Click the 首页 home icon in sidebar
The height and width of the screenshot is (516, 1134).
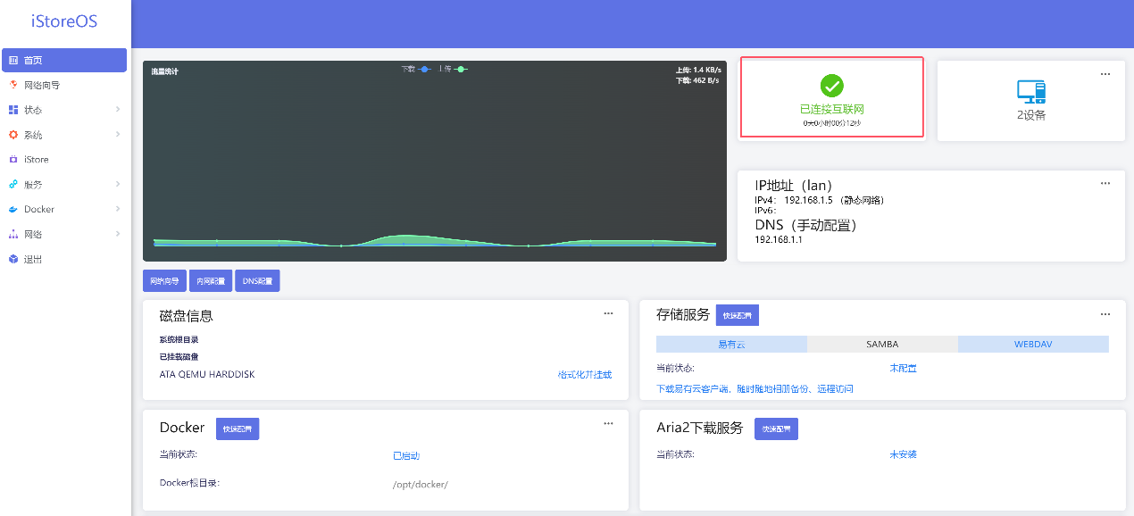click(x=13, y=61)
